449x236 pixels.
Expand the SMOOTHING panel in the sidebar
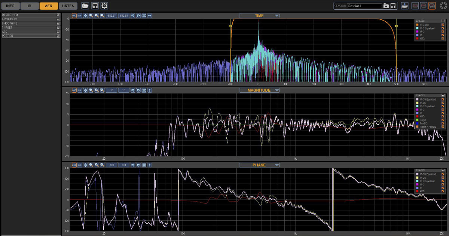click(x=31, y=23)
